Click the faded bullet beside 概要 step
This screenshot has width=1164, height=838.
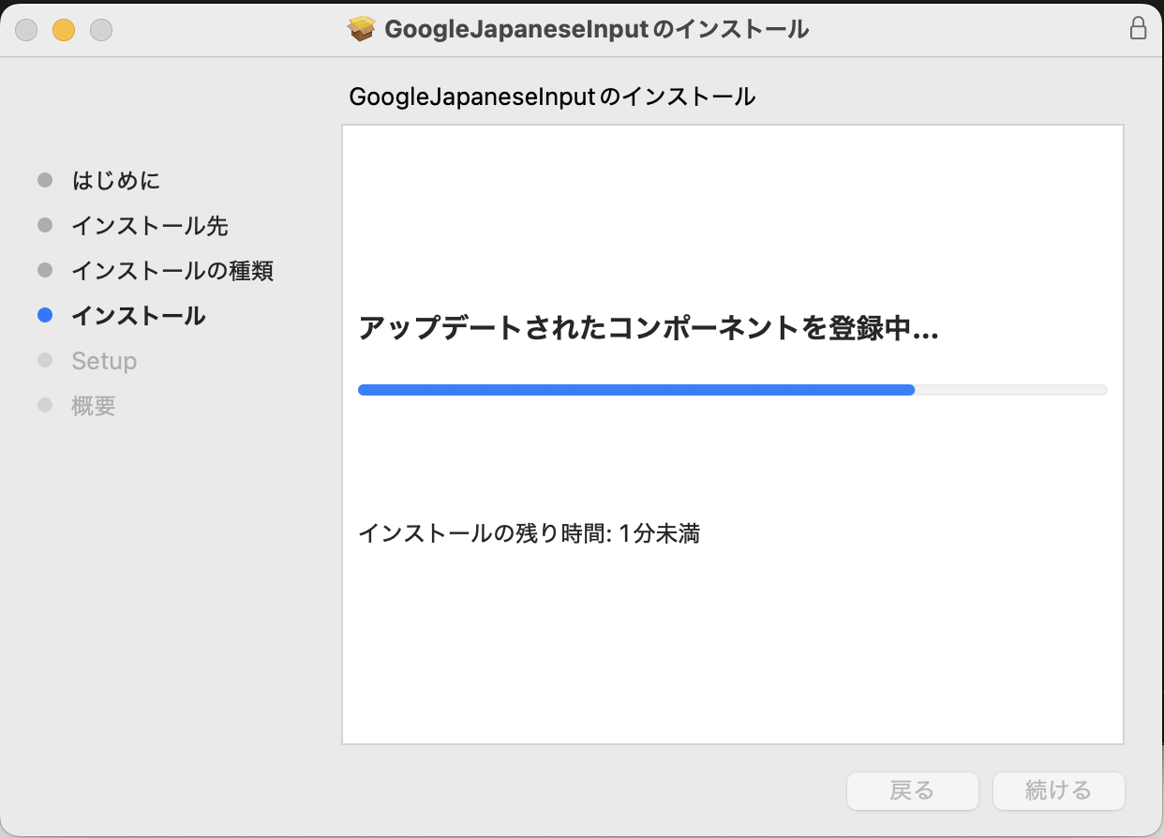pyautogui.click(x=45, y=406)
